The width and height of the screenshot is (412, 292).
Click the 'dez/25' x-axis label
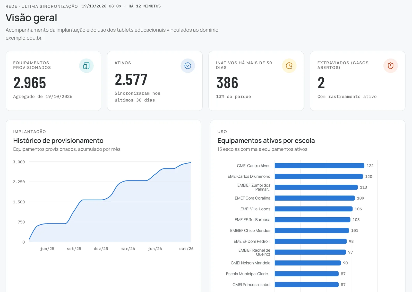pos(101,249)
